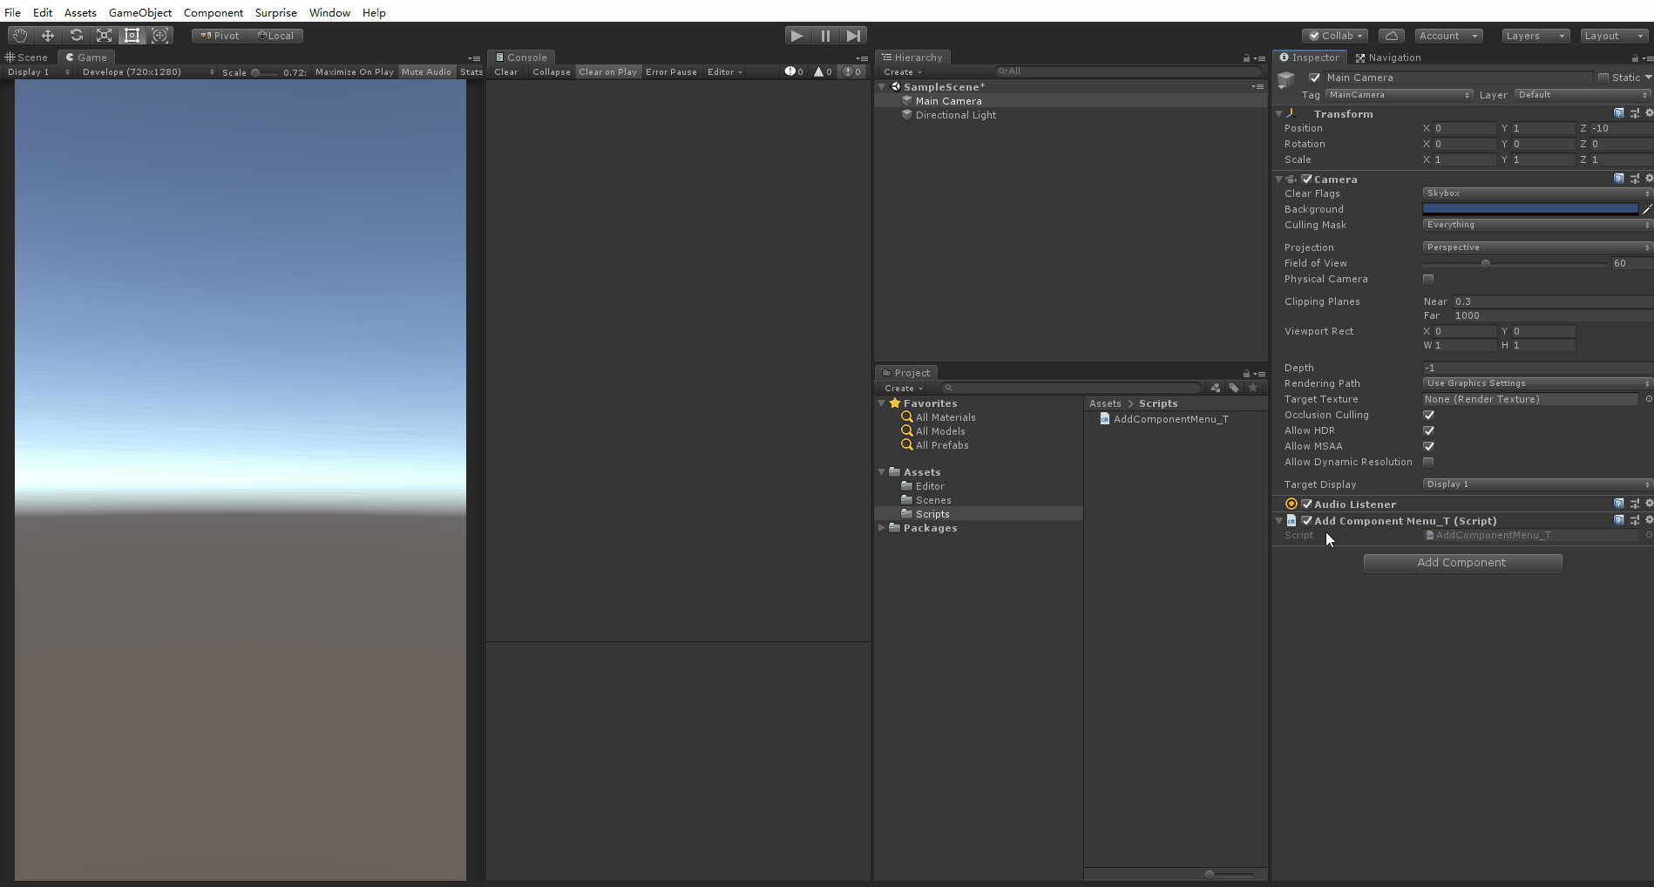Adjust the Game view Scale slider
1654x887 pixels.
coord(265,72)
